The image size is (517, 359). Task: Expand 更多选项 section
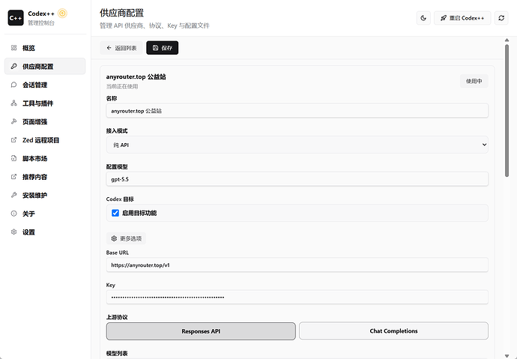126,238
